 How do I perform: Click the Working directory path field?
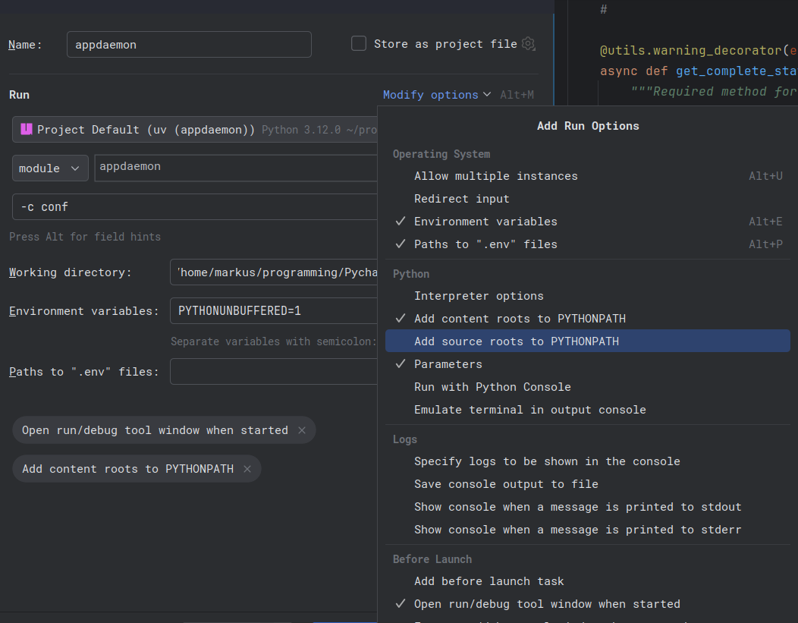(x=274, y=272)
